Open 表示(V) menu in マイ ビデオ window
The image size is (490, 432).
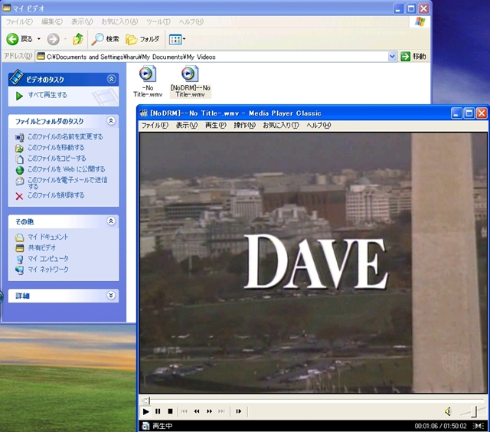point(82,21)
